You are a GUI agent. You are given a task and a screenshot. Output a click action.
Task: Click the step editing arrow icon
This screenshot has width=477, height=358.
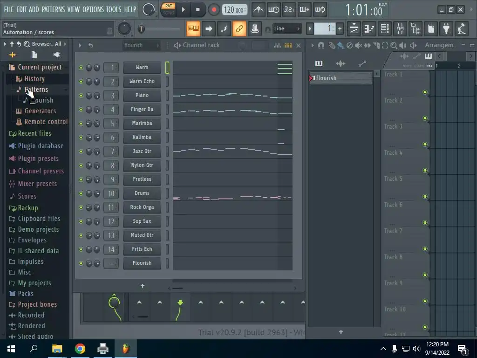(209, 28)
